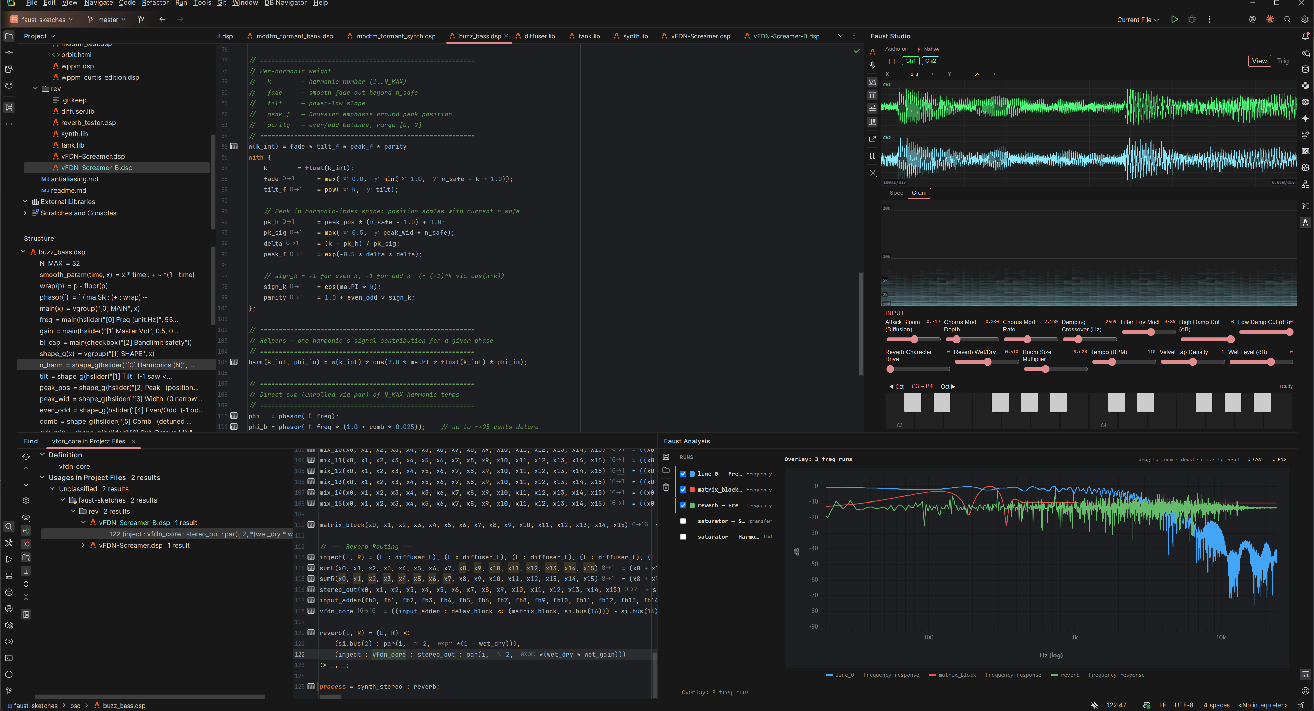The image size is (1314, 711).
Task: Expand External Libraries node
Action: click(25, 202)
